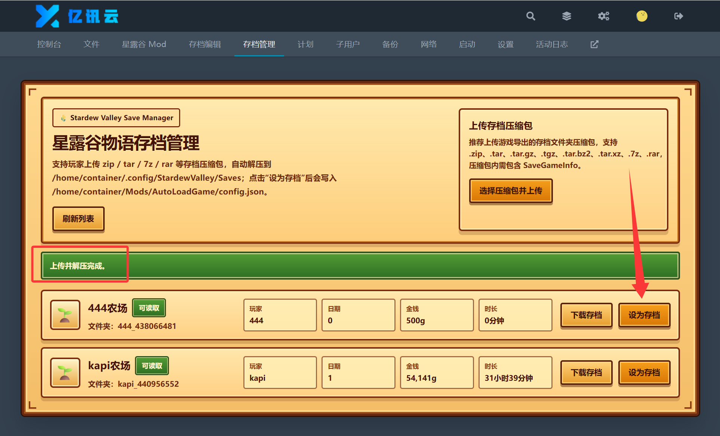Click the Stardew Valley Save Manager label
Viewport: 720px width, 436px height.
click(x=116, y=118)
